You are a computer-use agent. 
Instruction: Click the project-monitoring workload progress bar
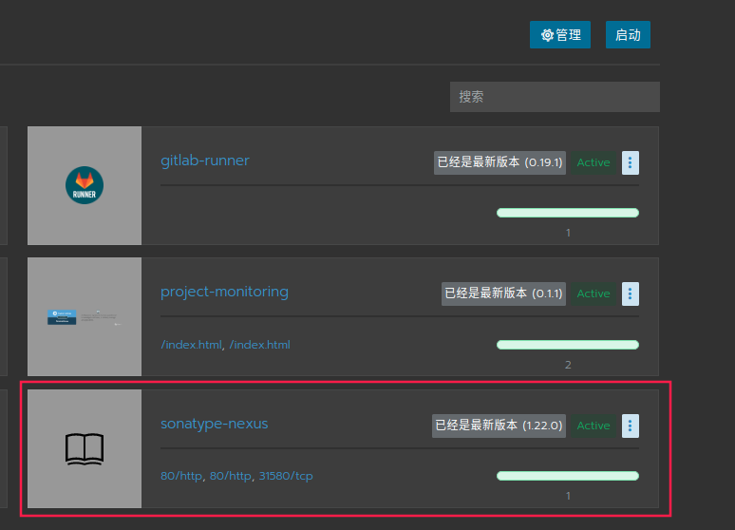pyautogui.click(x=568, y=345)
